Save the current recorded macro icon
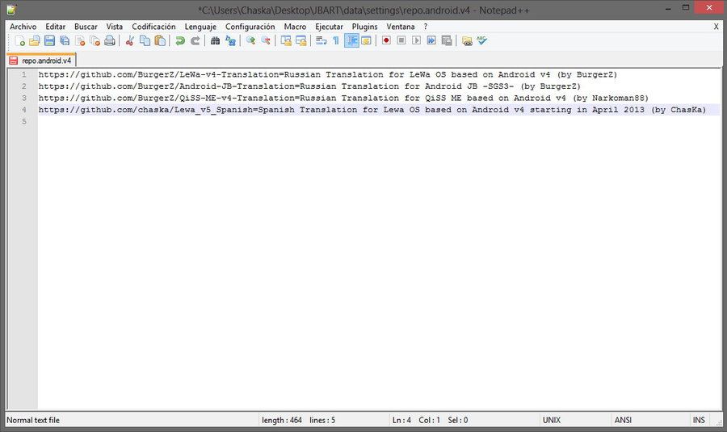Image resolution: width=727 pixels, height=432 pixels. [447, 41]
